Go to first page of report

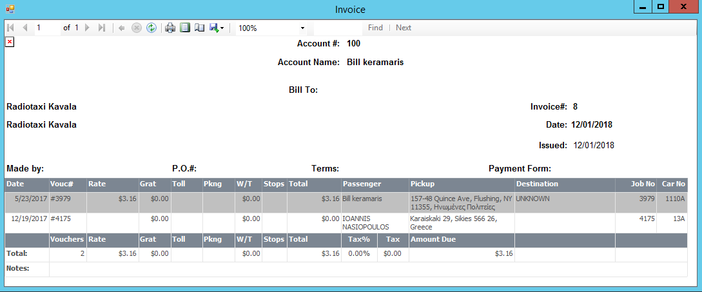pos(11,28)
